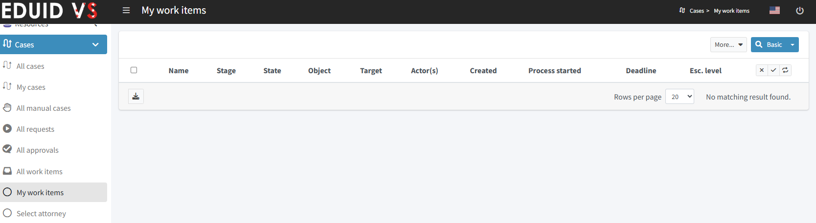Screen dimensions: 816x223
Task: Click the refresh arrows icon in table header
Action: click(x=785, y=70)
